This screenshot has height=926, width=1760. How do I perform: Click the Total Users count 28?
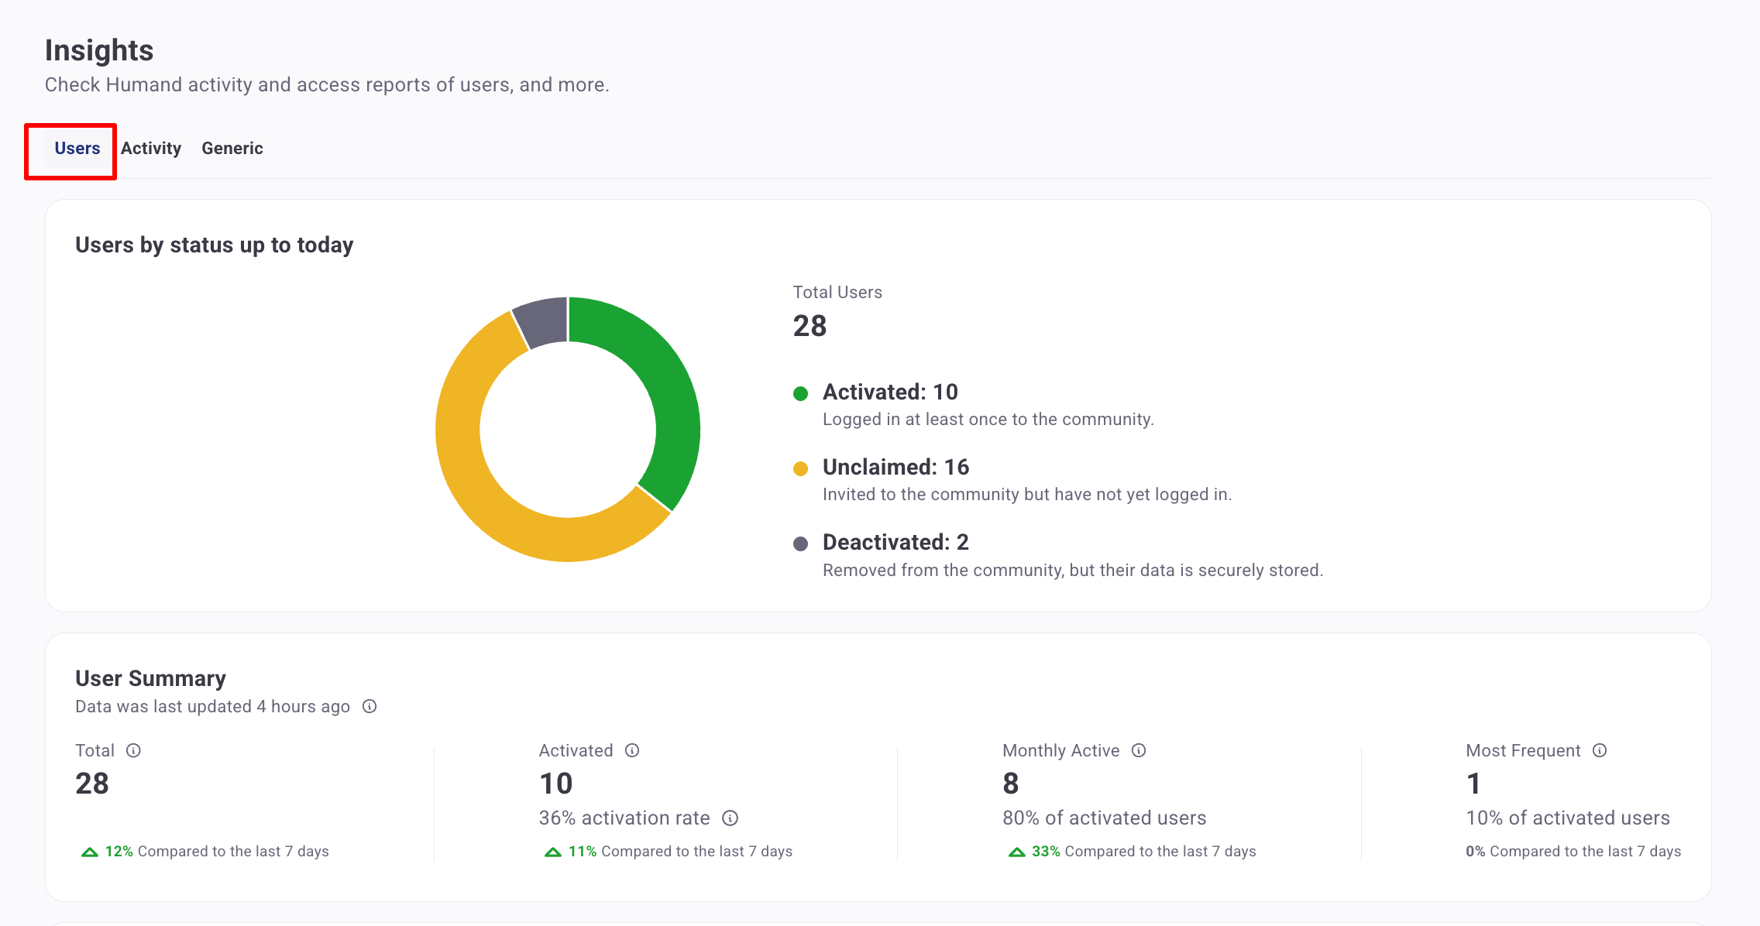(810, 326)
